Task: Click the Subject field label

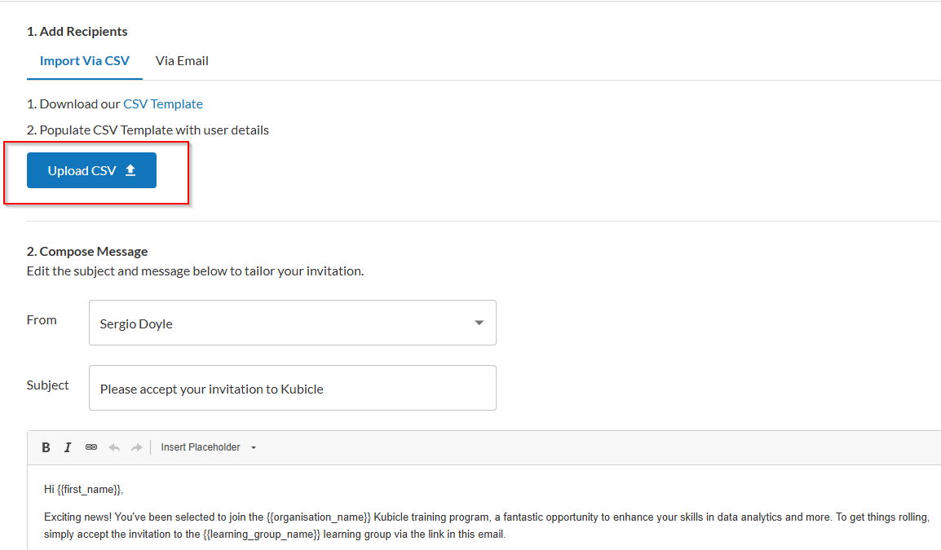Action: point(48,385)
